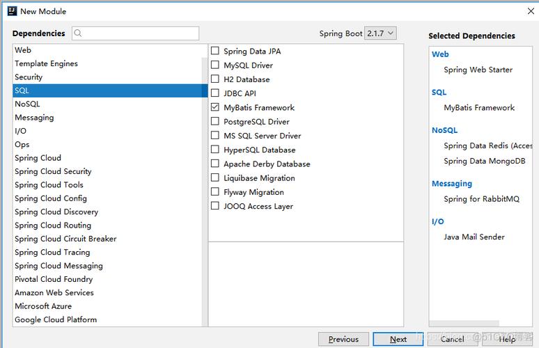This screenshot has height=348, width=539.
Task: Select Spring Web Starter in Selected Dependencies
Action: pos(478,70)
